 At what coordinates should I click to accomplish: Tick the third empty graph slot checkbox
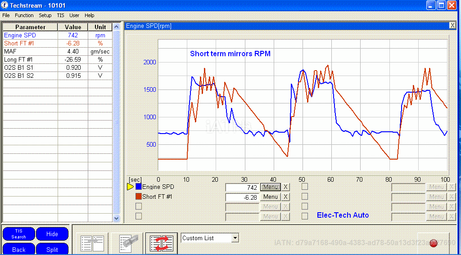click(139, 206)
